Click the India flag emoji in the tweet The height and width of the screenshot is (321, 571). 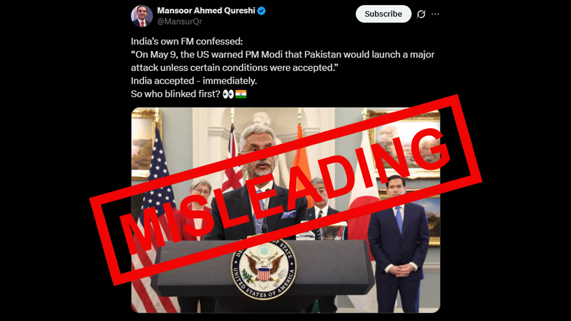pyautogui.click(x=241, y=94)
